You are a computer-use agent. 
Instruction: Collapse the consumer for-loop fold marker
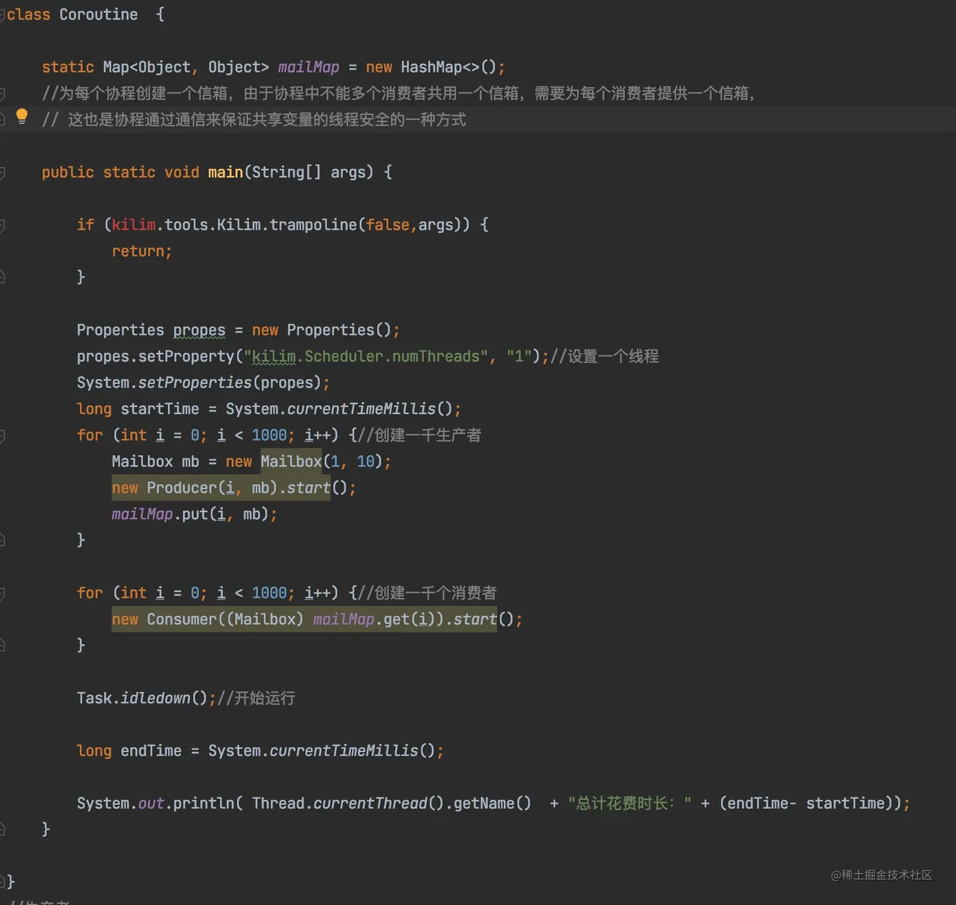click(2, 593)
